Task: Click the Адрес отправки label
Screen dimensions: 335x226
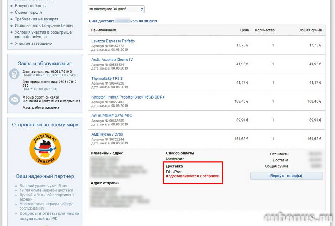Action: [x=105, y=183]
